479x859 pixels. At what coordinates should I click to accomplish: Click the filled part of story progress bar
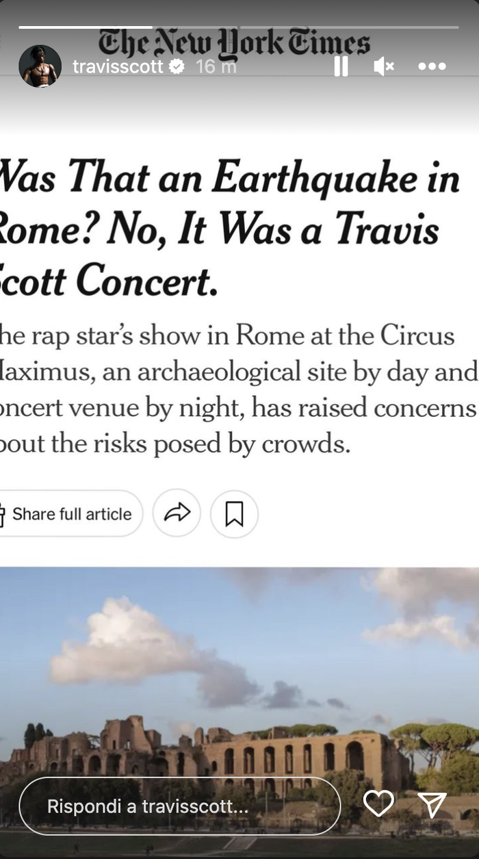point(86,27)
